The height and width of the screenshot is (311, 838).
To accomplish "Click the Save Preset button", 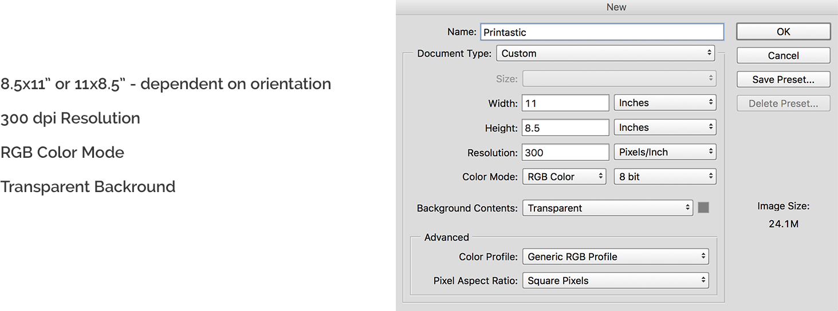I will [x=784, y=79].
